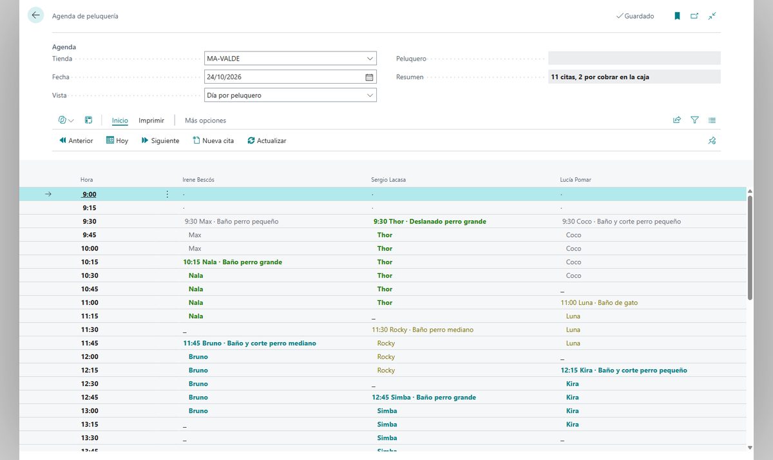
Task: Click the Hora column header
Action: point(86,180)
